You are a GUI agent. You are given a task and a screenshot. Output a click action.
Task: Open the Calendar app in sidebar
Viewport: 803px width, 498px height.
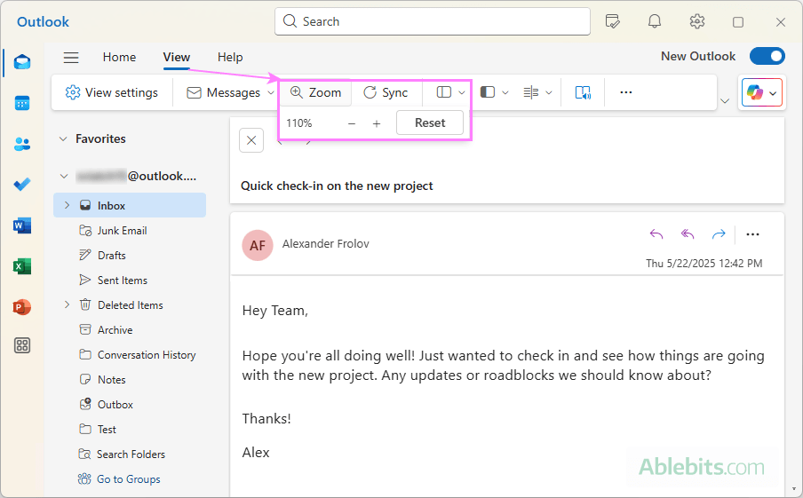point(22,103)
